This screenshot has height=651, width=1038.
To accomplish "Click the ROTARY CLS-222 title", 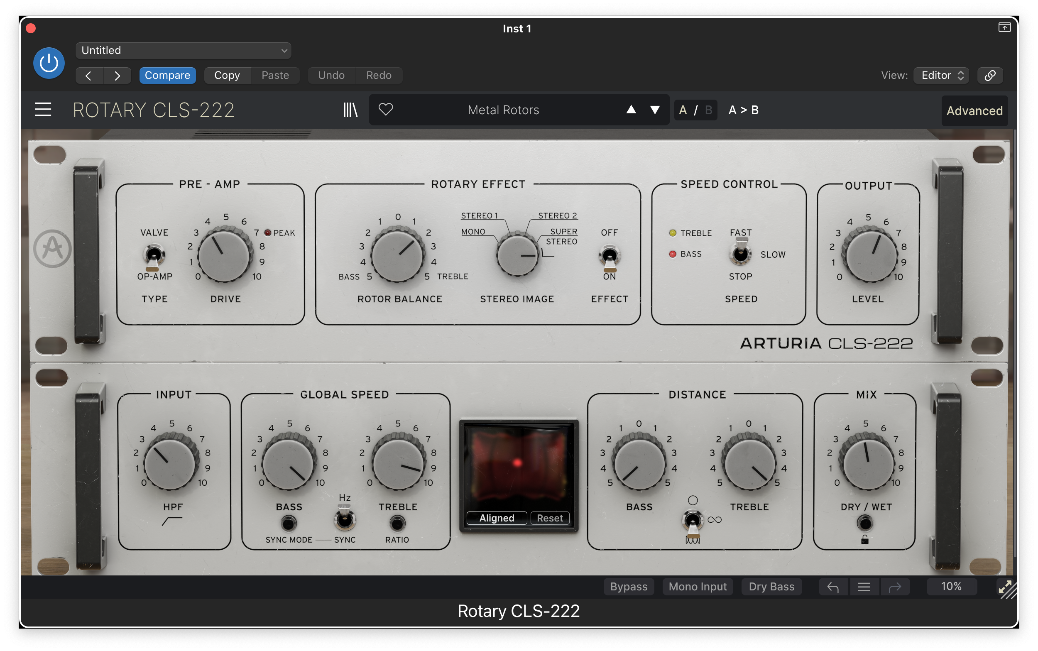I will (x=154, y=110).
